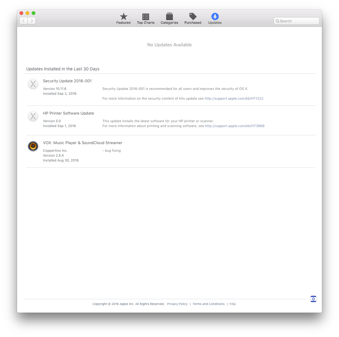Viewport: 339px width, 337px height.
Task: Click the HP Printer Software Update icon
Action: [33, 116]
